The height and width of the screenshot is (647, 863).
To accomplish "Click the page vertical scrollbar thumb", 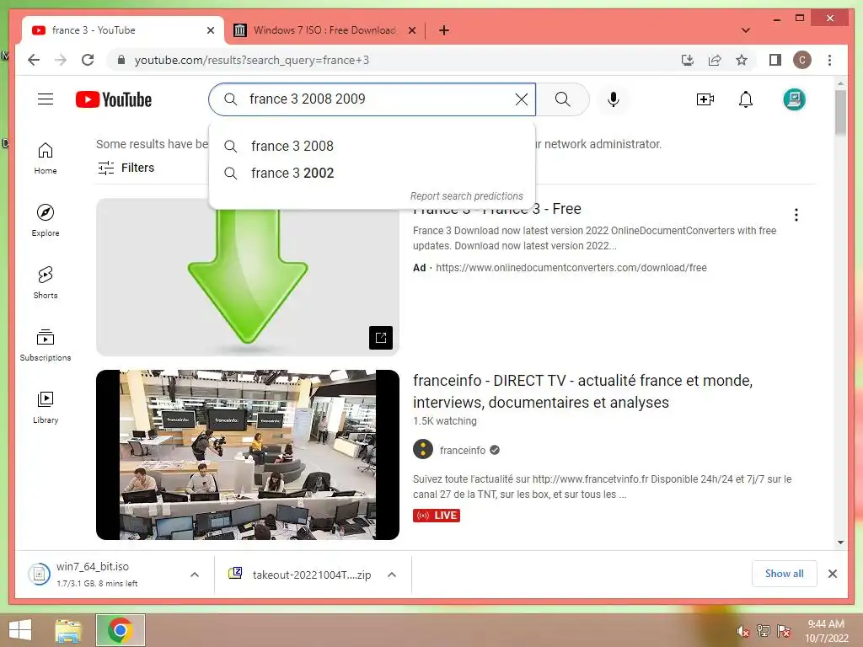I will point(840,112).
